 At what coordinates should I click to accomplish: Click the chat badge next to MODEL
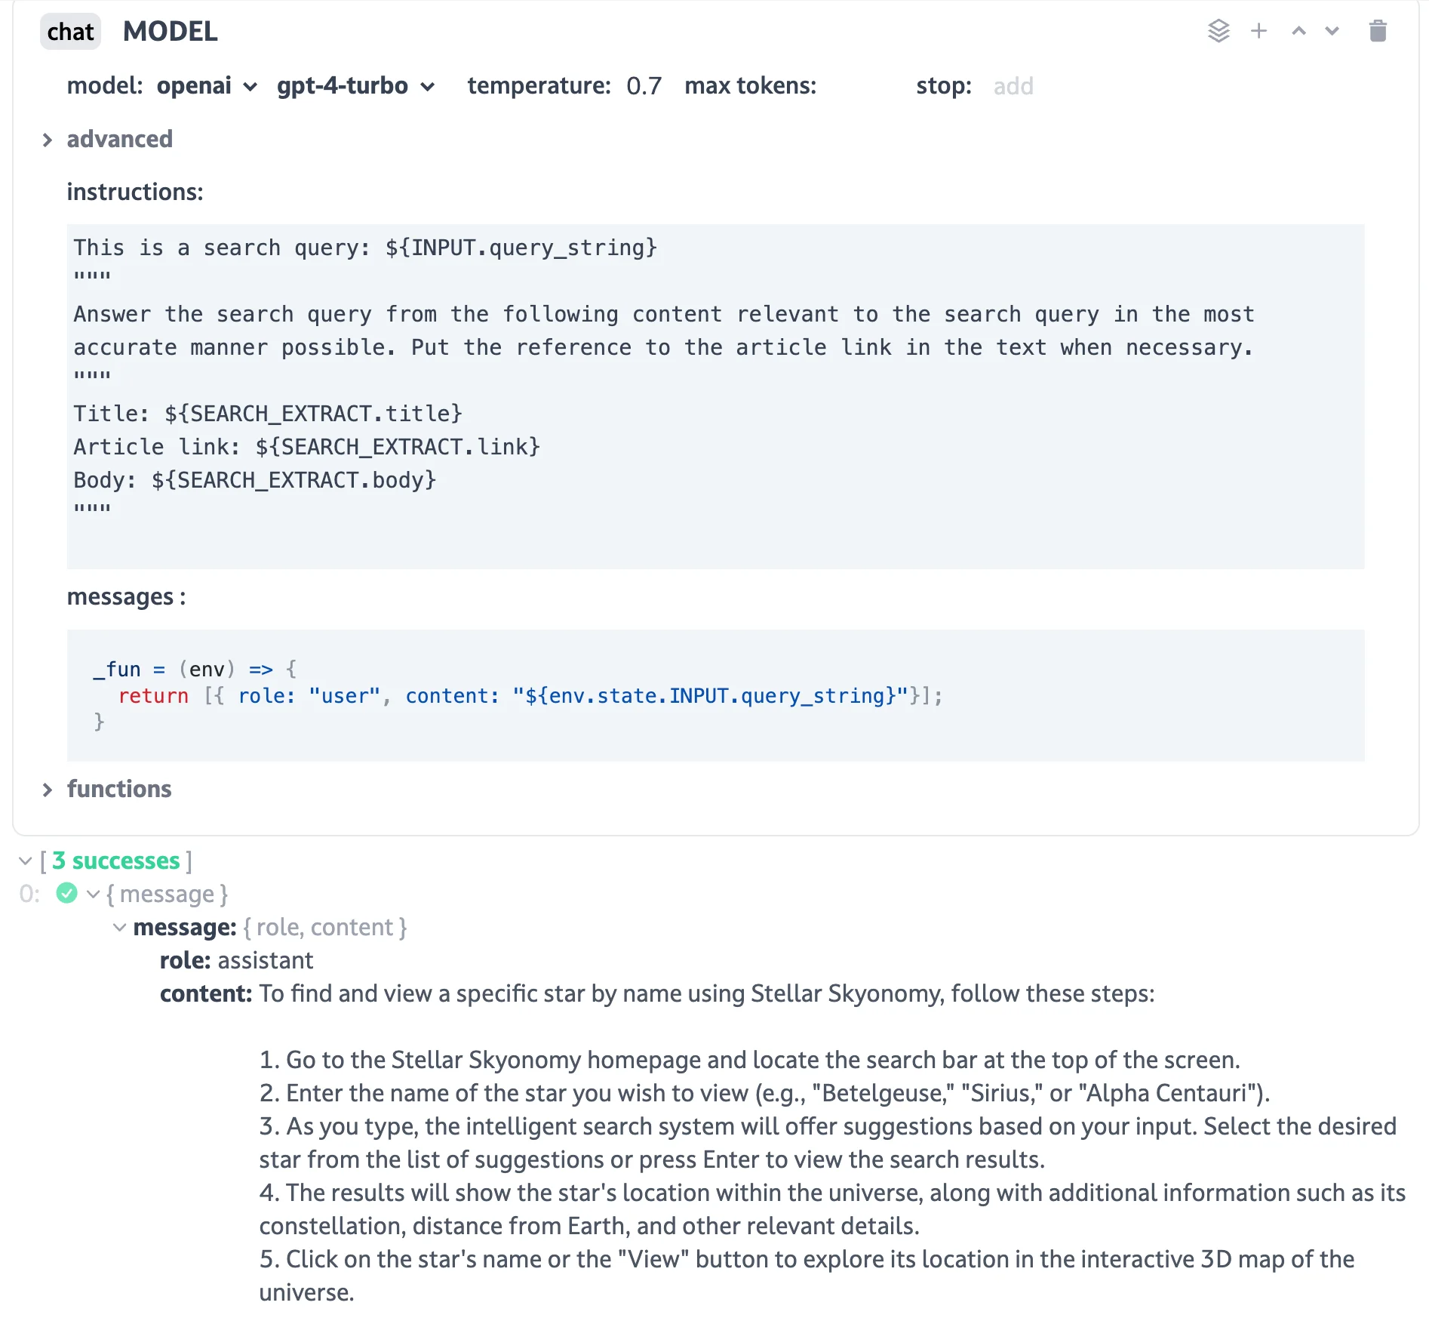click(70, 31)
